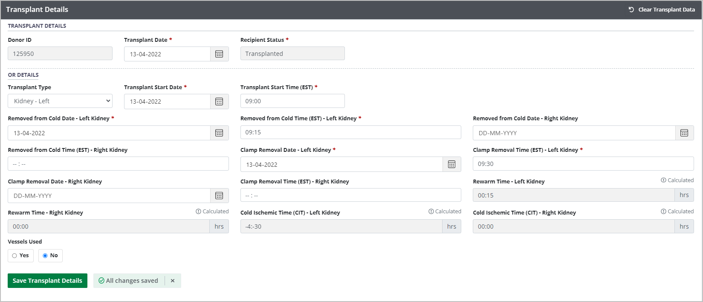The height and width of the screenshot is (302, 703).
Task: Click Removed from Cold Time Right Kidney field
Action: [118, 164]
